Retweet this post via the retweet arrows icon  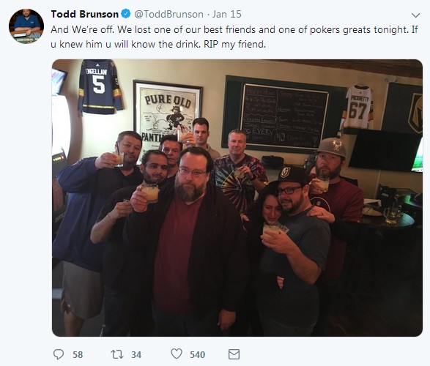(117, 354)
